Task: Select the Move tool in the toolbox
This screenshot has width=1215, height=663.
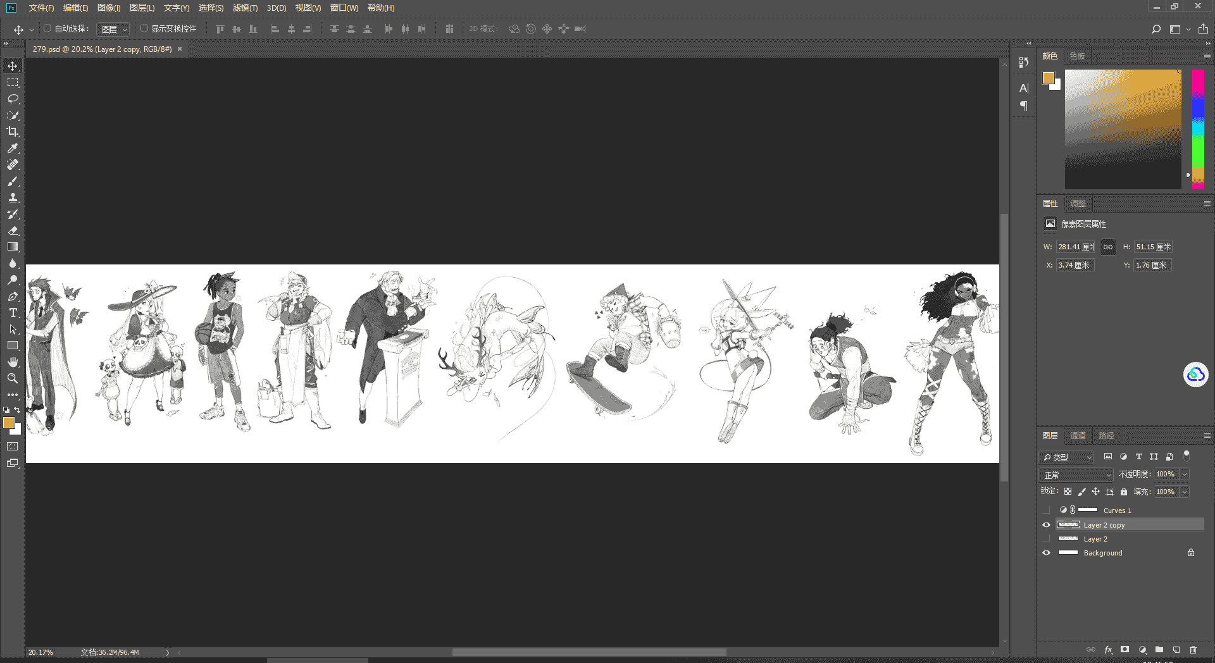Action: (x=13, y=66)
